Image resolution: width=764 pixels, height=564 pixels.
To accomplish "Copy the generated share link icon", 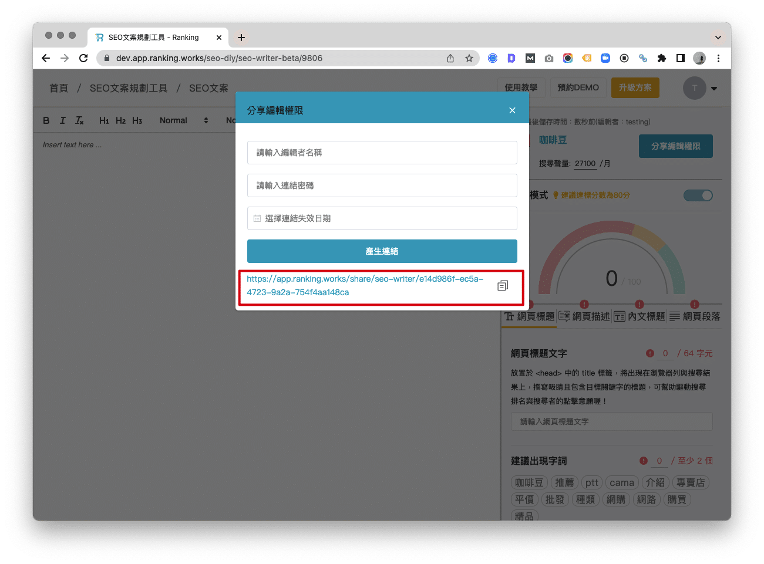I will click(x=503, y=286).
